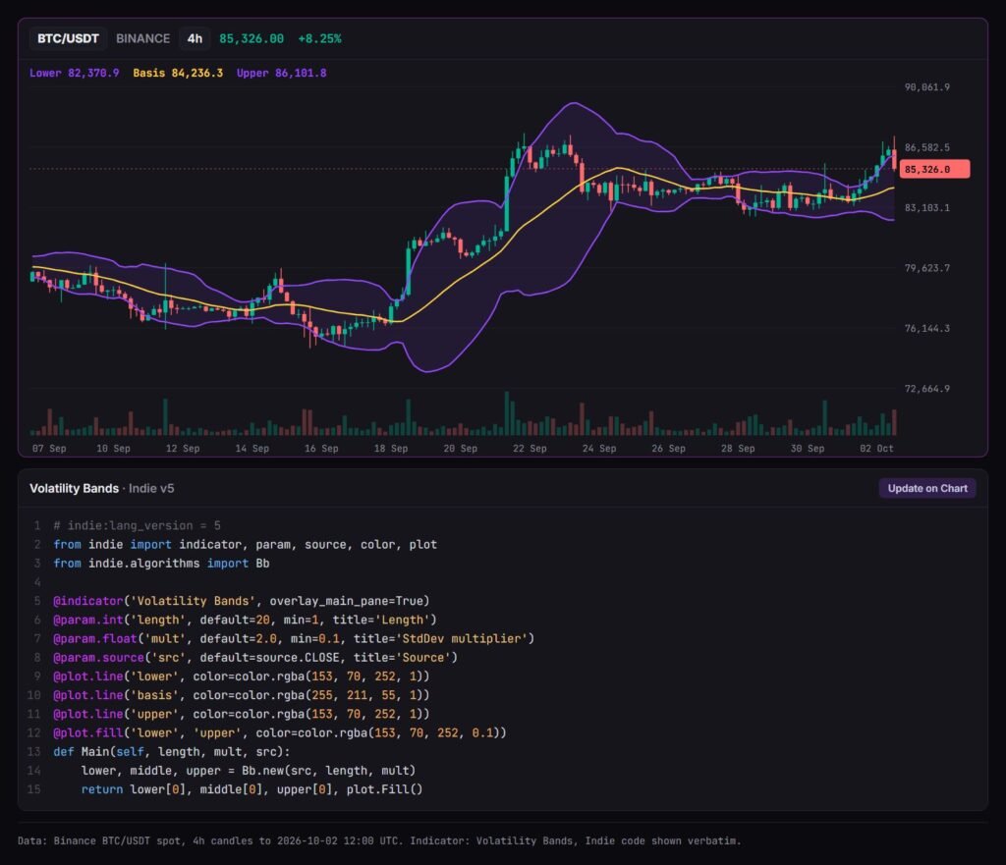Click the 'from indie.algorithms import Bb' line
Viewport: 1006px width, 865px height.
(x=161, y=563)
